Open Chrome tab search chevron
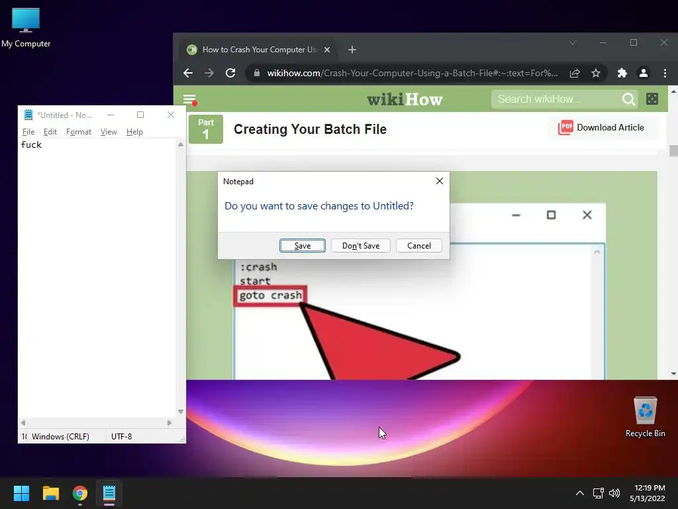Viewport: 678px width, 509px height. (573, 42)
